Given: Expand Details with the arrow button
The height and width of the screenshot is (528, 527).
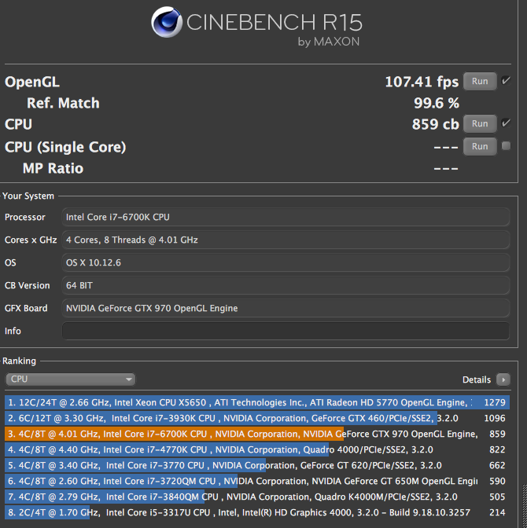Looking at the screenshot, I should click(503, 379).
